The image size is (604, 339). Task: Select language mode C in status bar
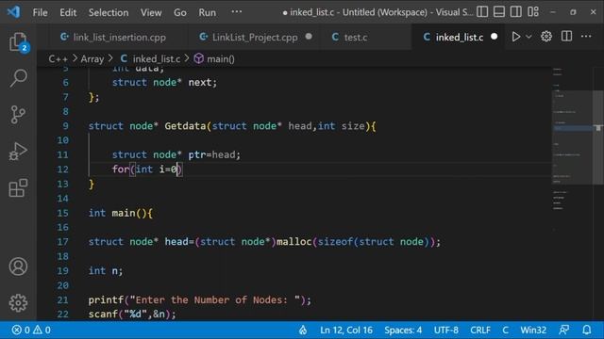[x=506, y=331]
